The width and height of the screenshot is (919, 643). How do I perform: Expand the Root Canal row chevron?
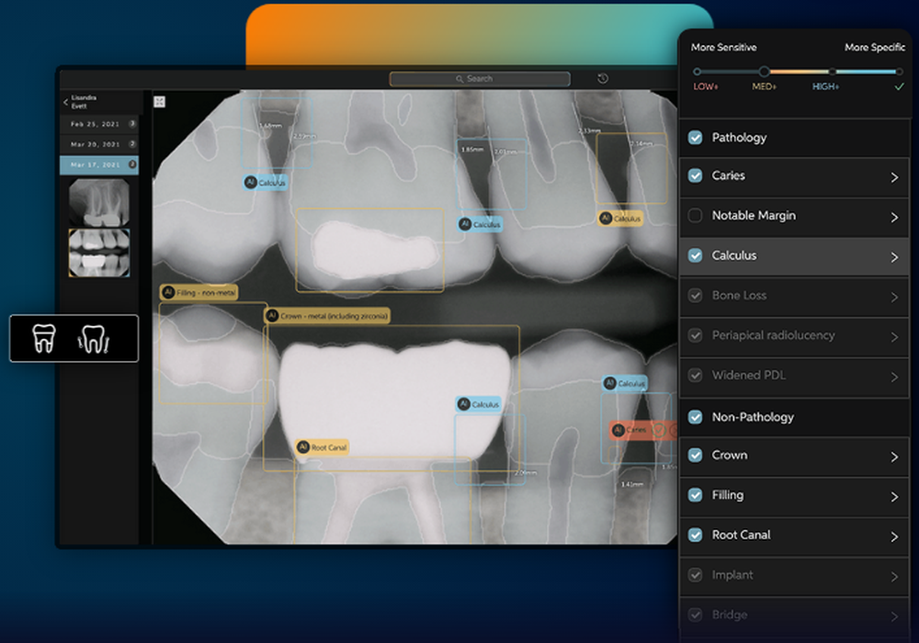pyautogui.click(x=894, y=536)
